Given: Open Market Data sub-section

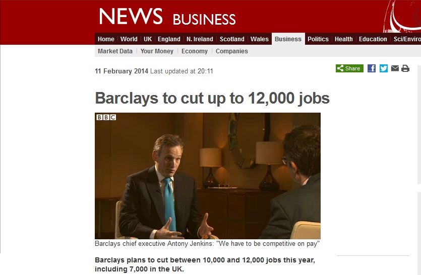Looking at the screenshot, I should [x=115, y=51].
